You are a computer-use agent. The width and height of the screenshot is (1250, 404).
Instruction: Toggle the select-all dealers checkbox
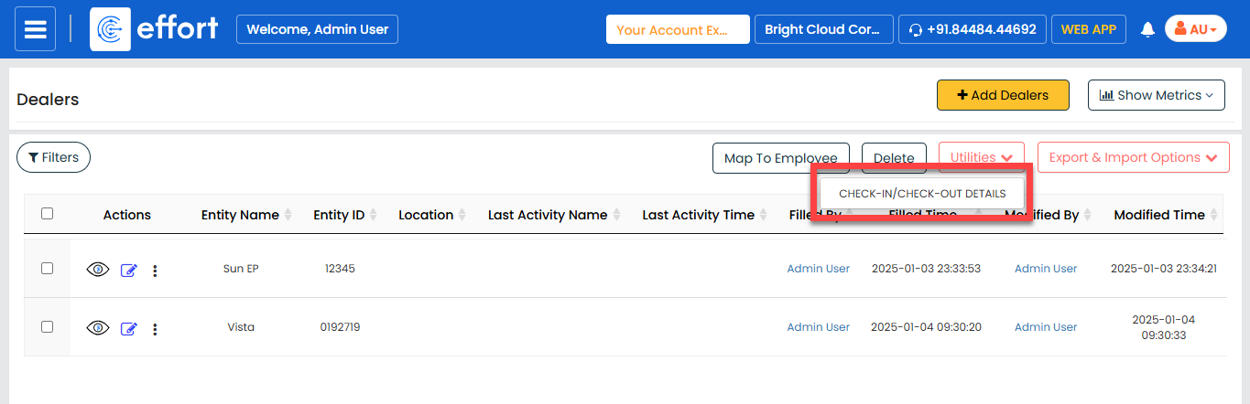tap(48, 214)
